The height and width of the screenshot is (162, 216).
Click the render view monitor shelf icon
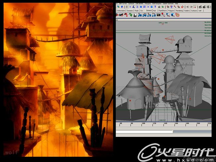(159, 15)
